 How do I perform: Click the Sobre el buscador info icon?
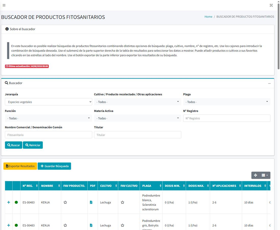(x=7, y=29)
